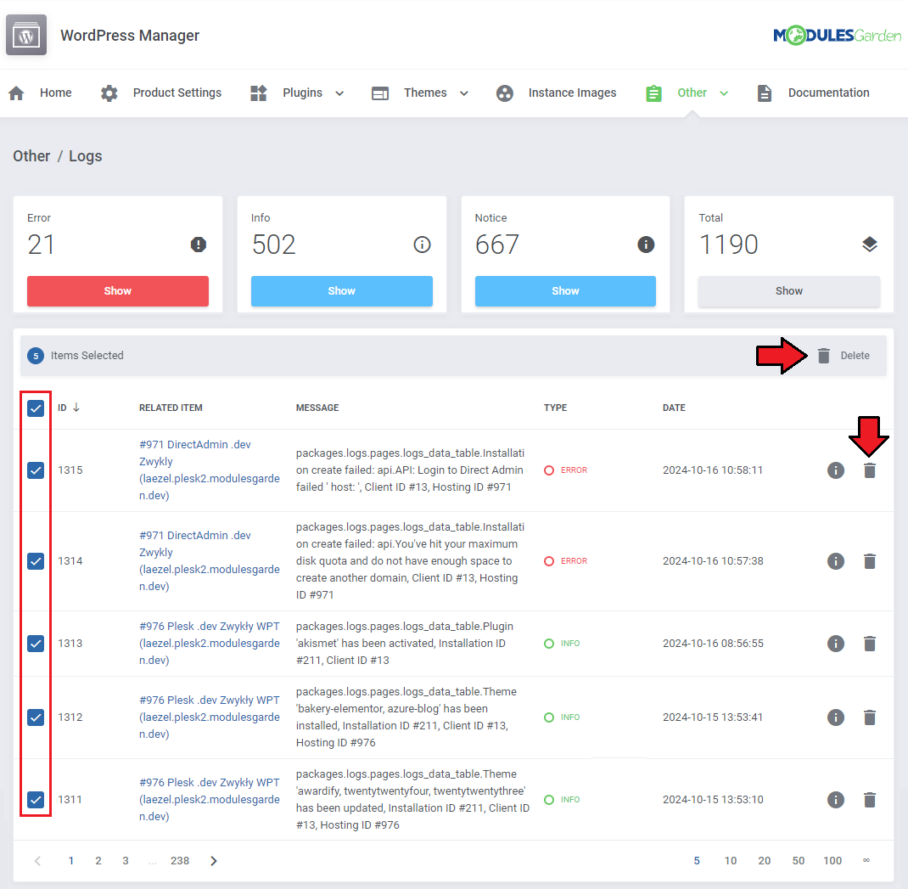Go to page 3 of logs

pos(125,861)
